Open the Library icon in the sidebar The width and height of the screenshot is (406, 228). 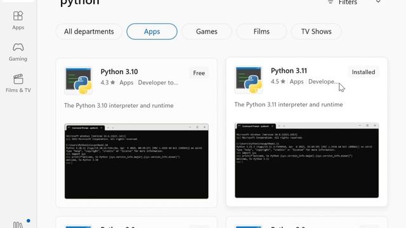click(x=18, y=225)
